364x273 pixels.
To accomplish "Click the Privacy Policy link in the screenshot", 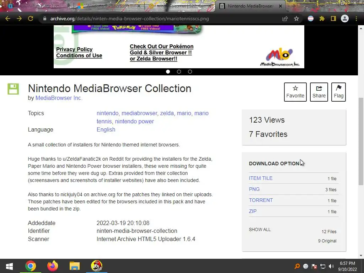I will pyautogui.click(x=74, y=49).
